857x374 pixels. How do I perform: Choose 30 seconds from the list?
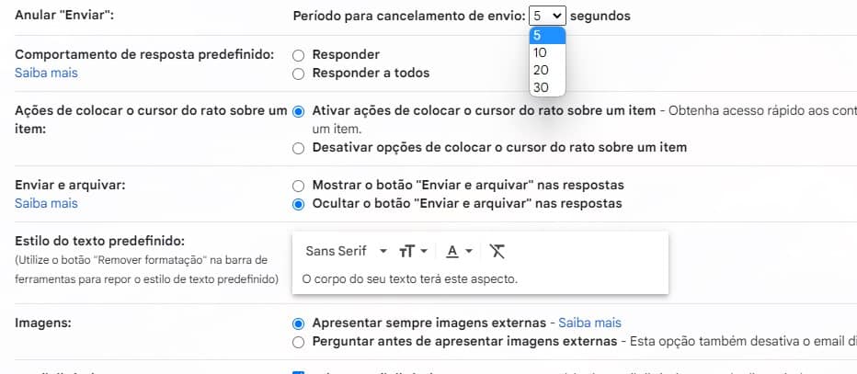547,87
